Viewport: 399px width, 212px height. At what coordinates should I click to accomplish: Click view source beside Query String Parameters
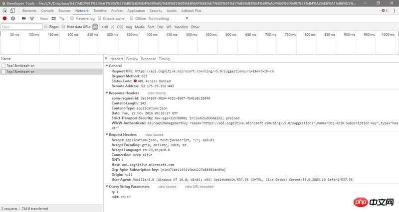pyautogui.click(x=167, y=187)
